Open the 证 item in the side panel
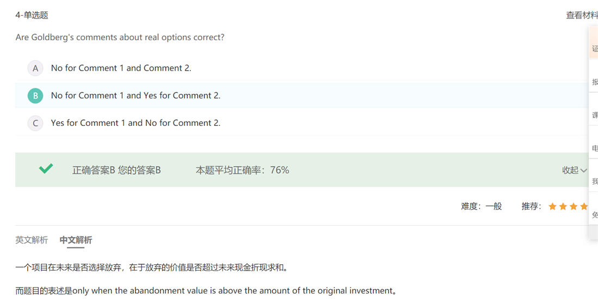The width and height of the screenshot is (598, 299). tap(595, 49)
